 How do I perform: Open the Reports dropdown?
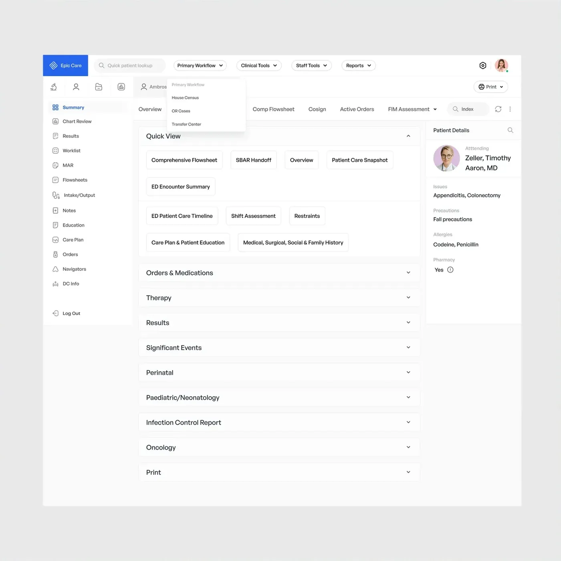359,65
